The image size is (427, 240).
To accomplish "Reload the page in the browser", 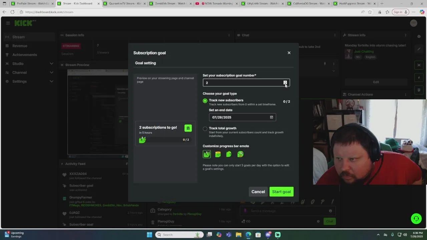I will pos(12,12).
